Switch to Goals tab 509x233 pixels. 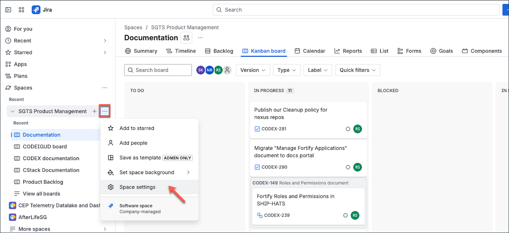pyautogui.click(x=442, y=51)
